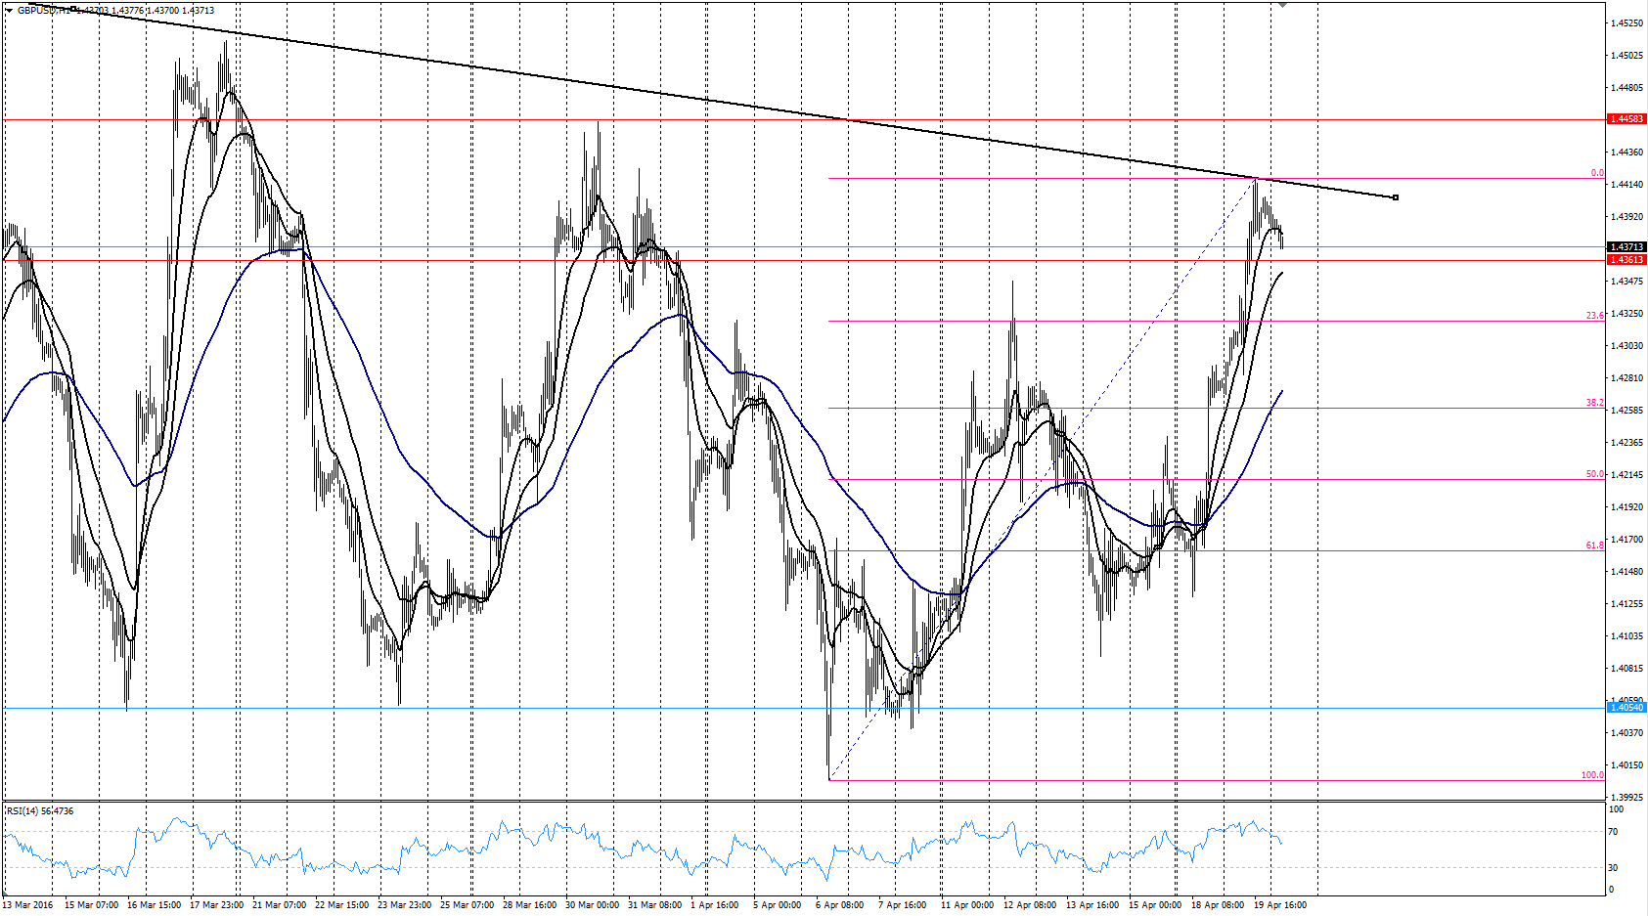The width and height of the screenshot is (1648, 916).
Task: Click the 1.41920 price scale value
Action: [x=1626, y=507]
